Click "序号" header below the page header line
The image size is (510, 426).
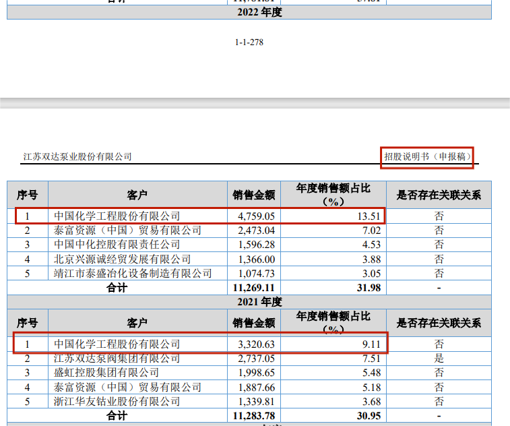click(28, 195)
